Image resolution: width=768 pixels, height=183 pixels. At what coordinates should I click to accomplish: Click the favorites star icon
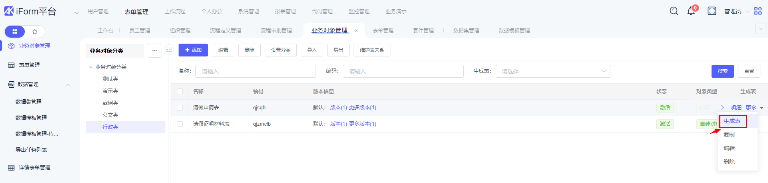pyautogui.click(x=35, y=31)
